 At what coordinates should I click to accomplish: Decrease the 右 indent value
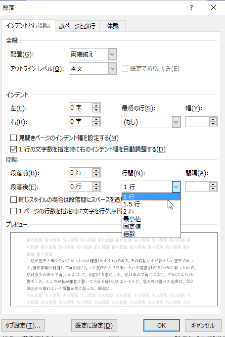tap(96, 124)
